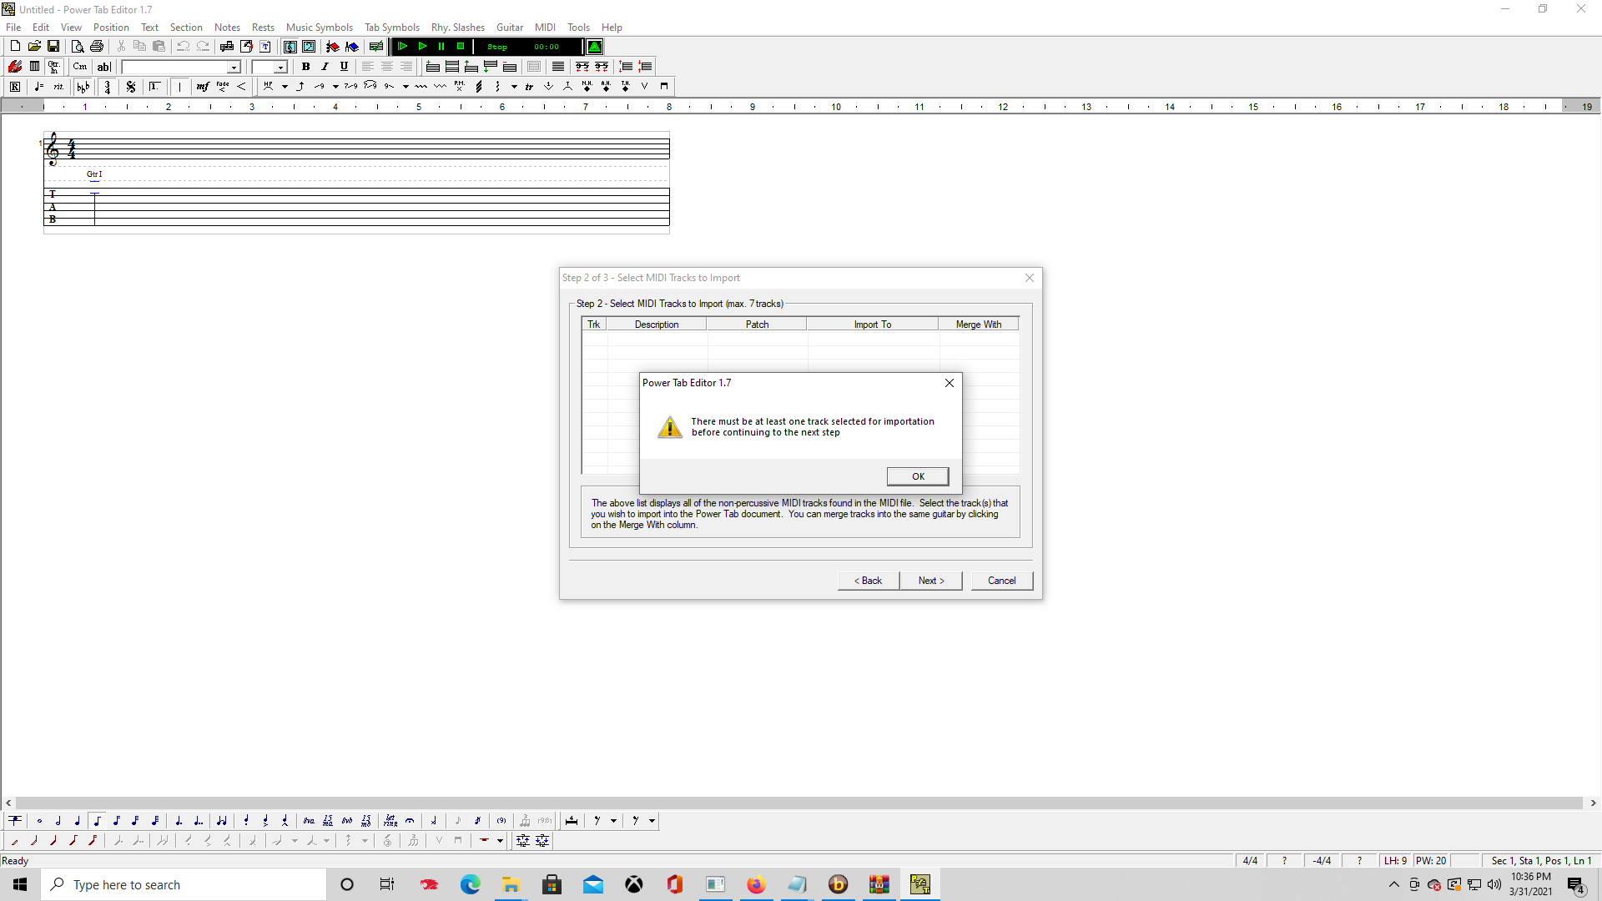This screenshot has height=901, width=1602.
Task: Click the fermata icon
Action: click(x=411, y=821)
